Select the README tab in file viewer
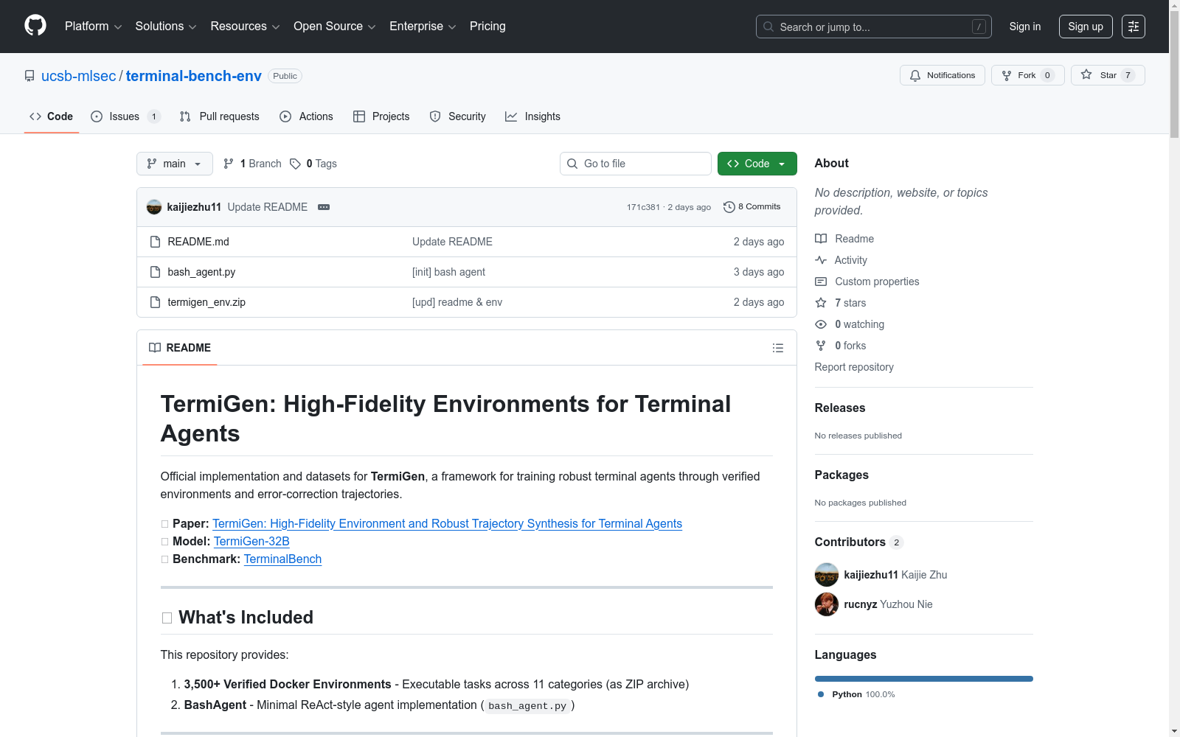The height and width of the screenshot is (737, 1180). click(x=180, y=348)
